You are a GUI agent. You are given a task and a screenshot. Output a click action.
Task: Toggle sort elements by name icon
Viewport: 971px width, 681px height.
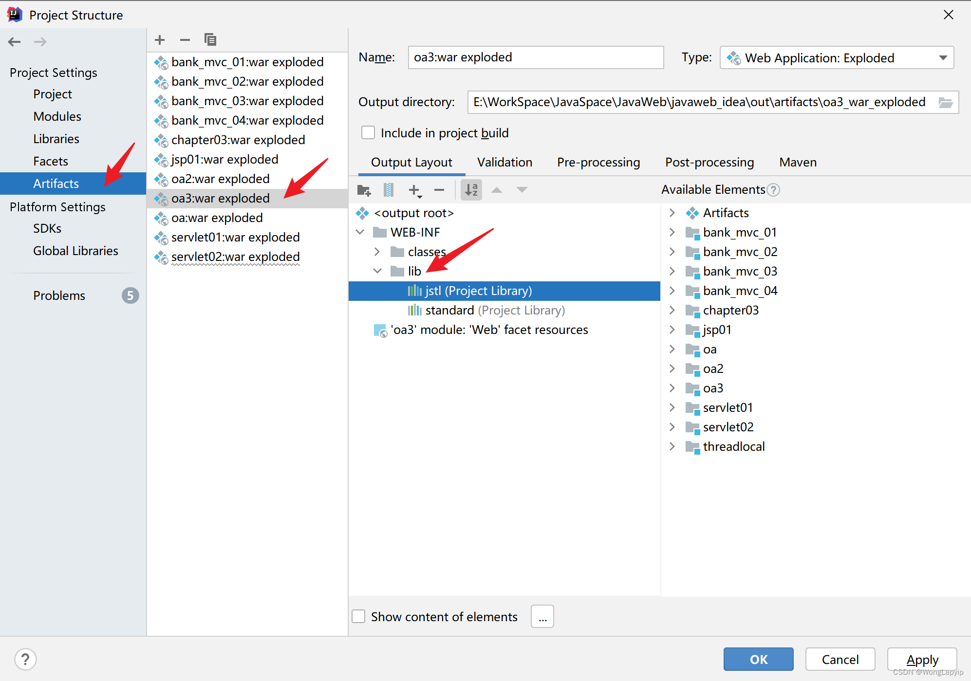click(x=471, y=190)
